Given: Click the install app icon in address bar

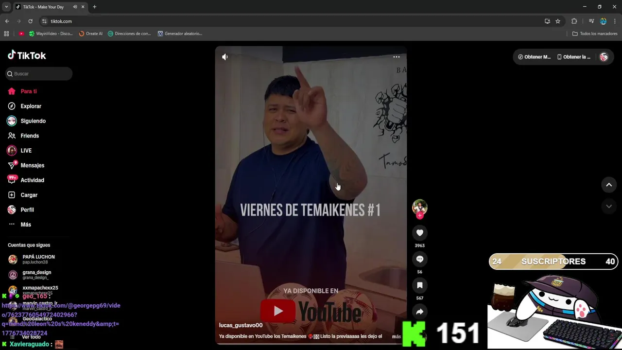Looking at the screenshot, I should click(x=547, y=21).
